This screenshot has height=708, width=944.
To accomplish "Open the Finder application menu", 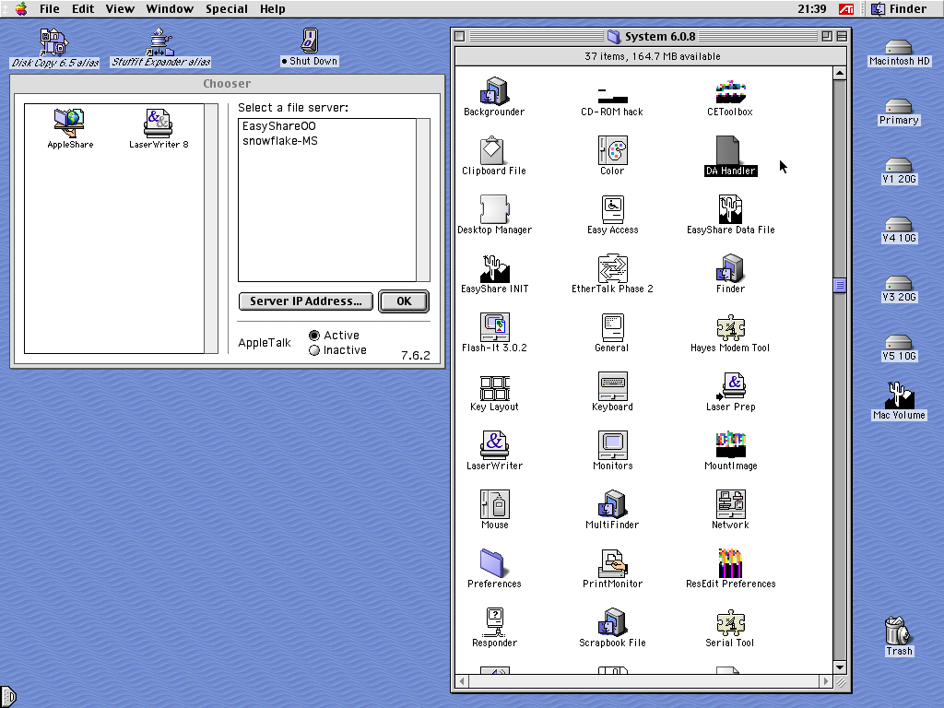I will 900,8.
